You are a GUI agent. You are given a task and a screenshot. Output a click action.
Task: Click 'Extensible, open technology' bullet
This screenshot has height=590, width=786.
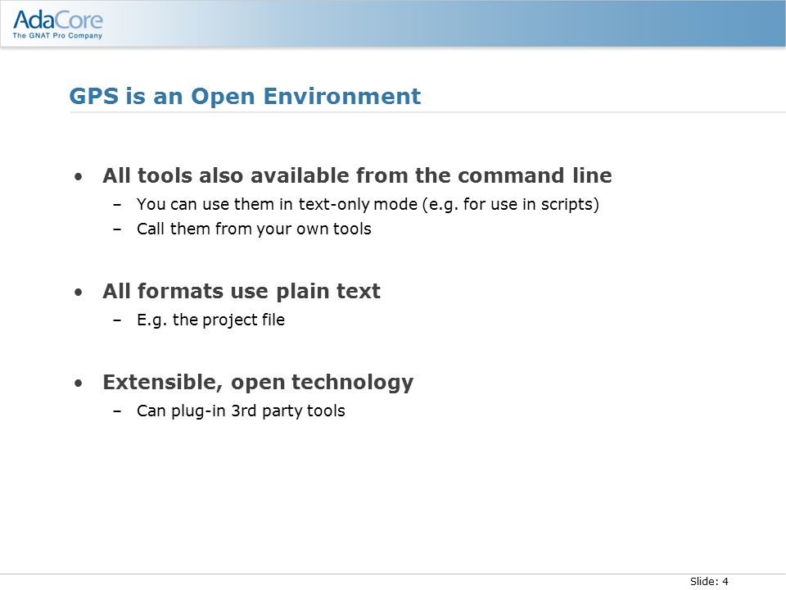click(258, 383)
